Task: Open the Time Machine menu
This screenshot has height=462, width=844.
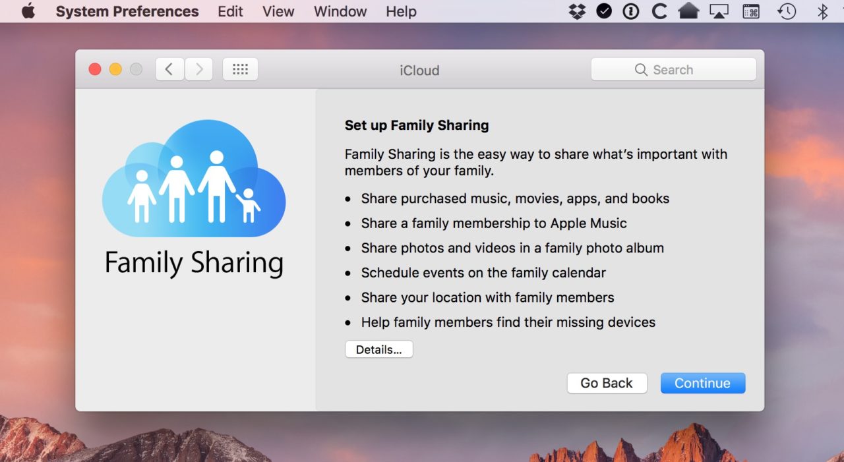Action: (x=787, y=11)
